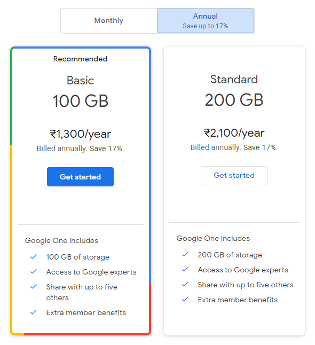Click Google One includes heading in Standard card
The image size is (315, 345).
tap(213, 238)
